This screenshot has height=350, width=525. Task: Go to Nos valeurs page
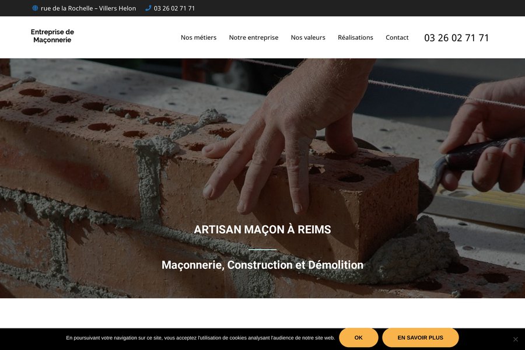pyautogui.click(x=308, y=37)
